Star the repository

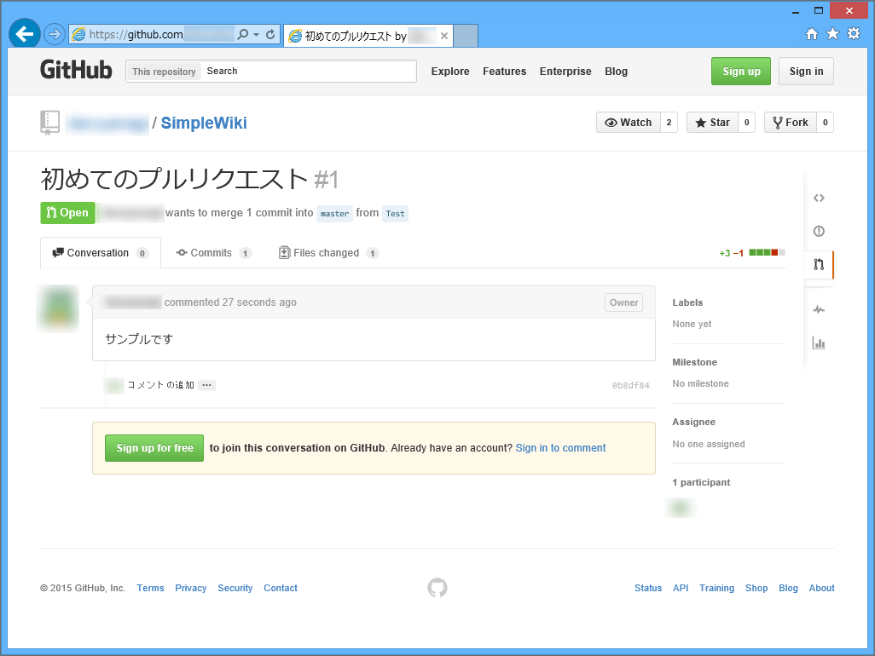(713, 123)
